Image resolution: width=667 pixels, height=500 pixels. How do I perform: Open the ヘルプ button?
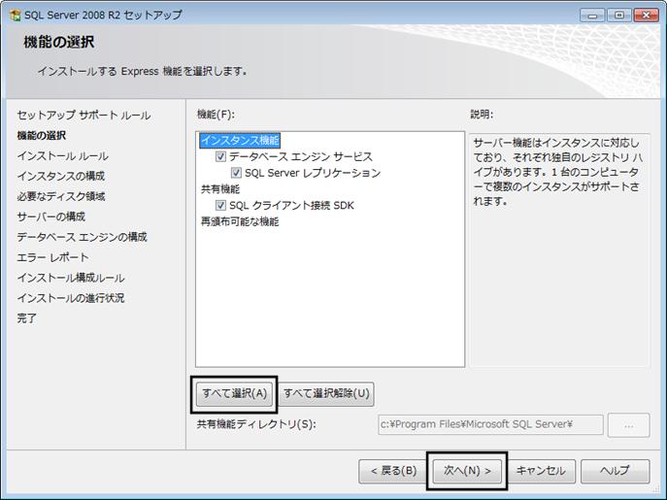click(615, 471)
